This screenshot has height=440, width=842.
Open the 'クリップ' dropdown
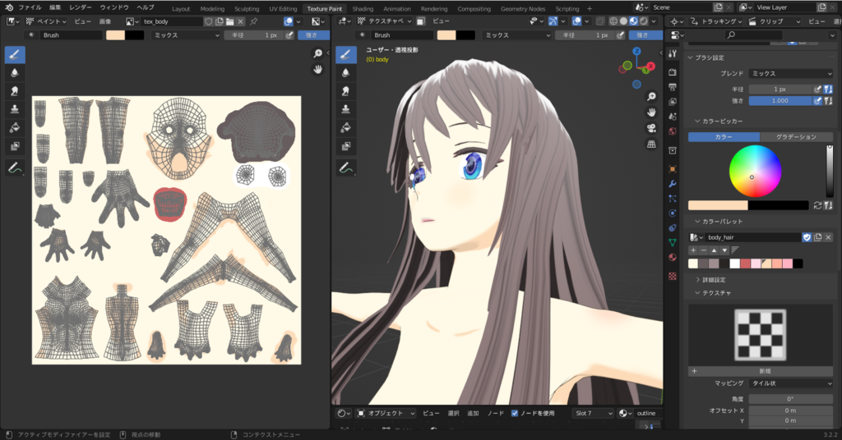click(x=775, y=21)
